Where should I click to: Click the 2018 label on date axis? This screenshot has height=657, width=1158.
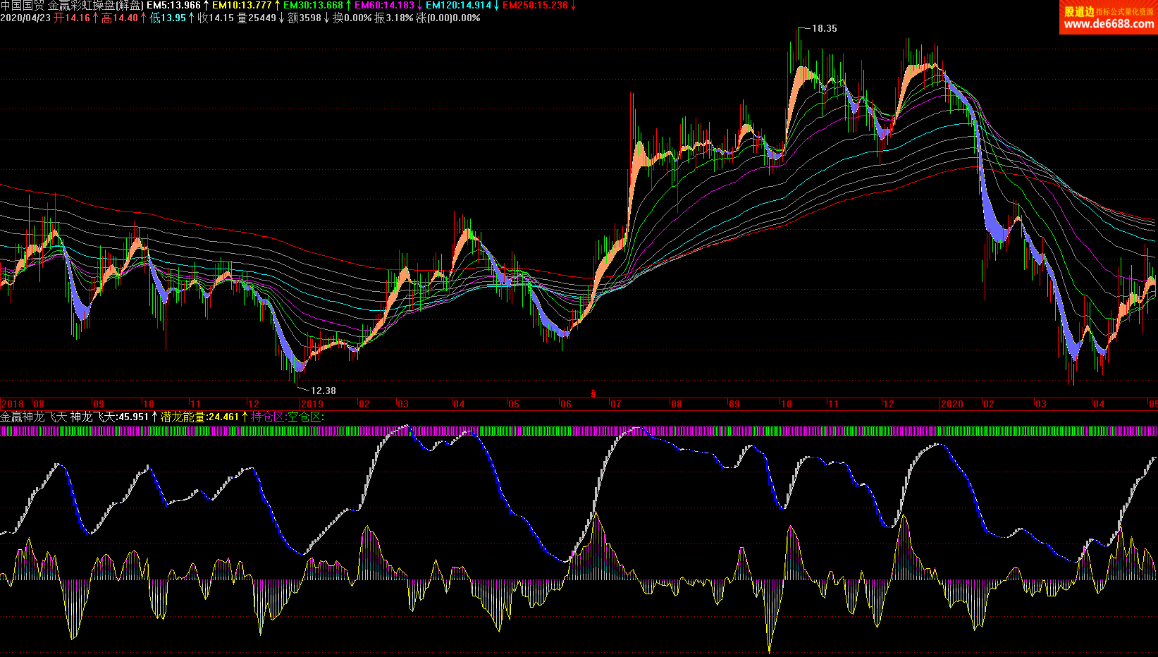13,405
